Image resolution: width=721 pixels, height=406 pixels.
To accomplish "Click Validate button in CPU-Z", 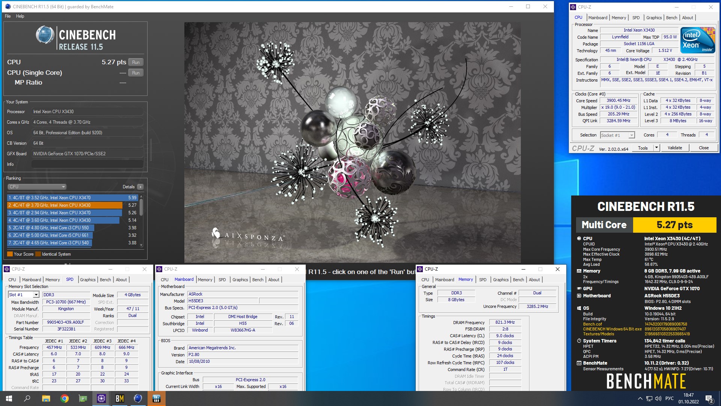I will (x=675, y=148).
